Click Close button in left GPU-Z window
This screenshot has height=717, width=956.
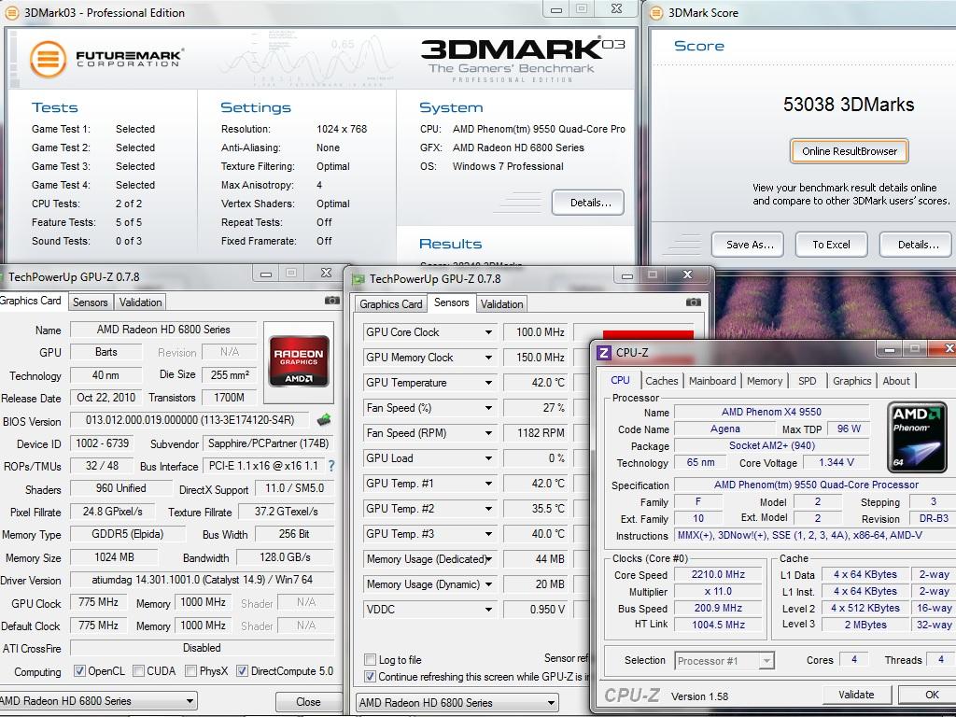308,702
